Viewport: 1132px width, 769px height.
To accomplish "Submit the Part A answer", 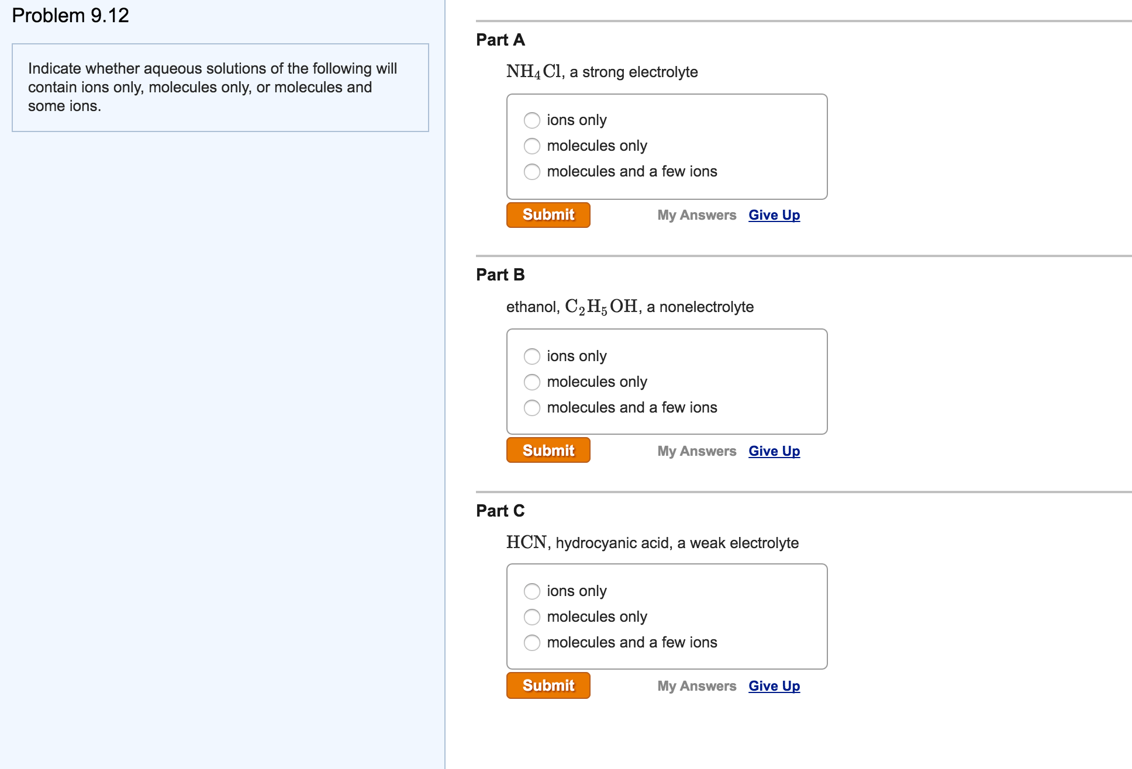I will (x=548, y=215).
